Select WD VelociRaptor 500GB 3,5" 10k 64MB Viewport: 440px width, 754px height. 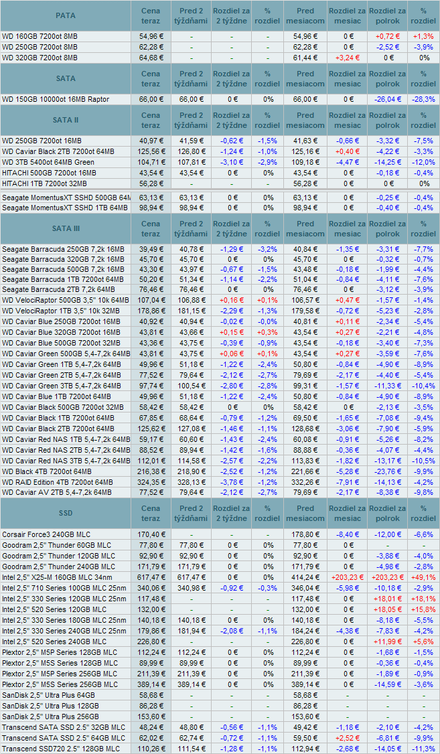[x=66, y=300]
